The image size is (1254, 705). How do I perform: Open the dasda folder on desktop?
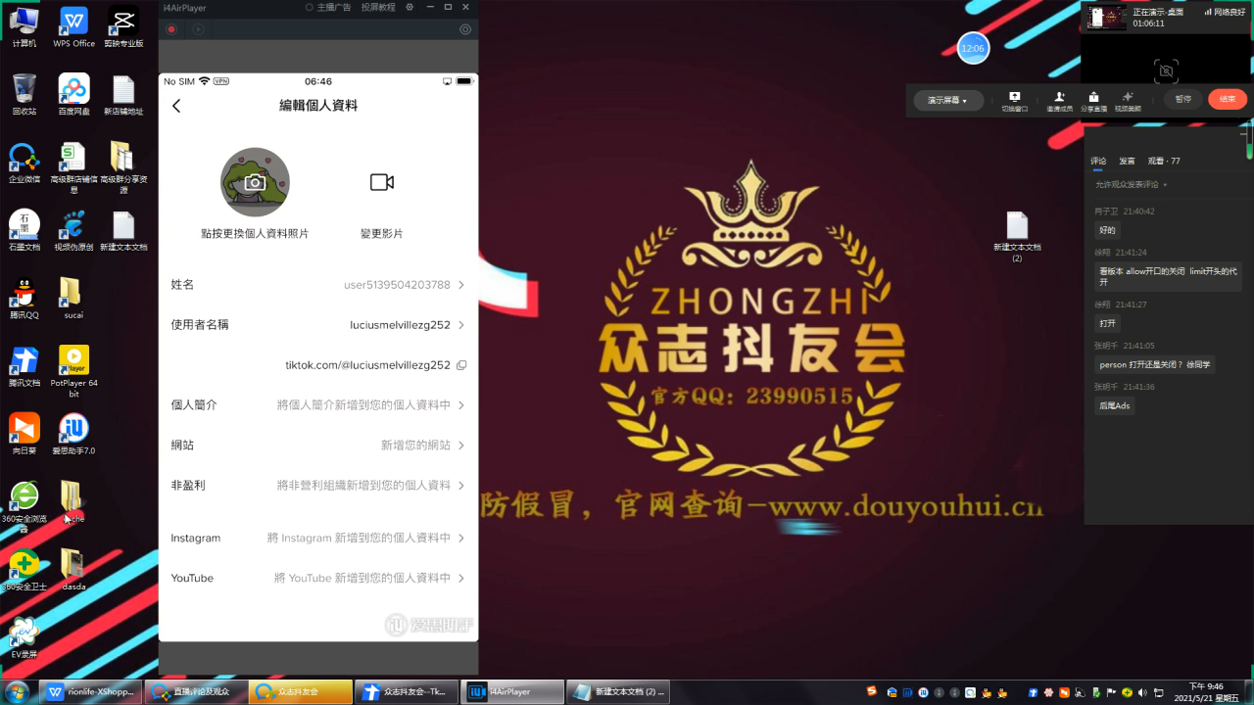tap(74, 568)
